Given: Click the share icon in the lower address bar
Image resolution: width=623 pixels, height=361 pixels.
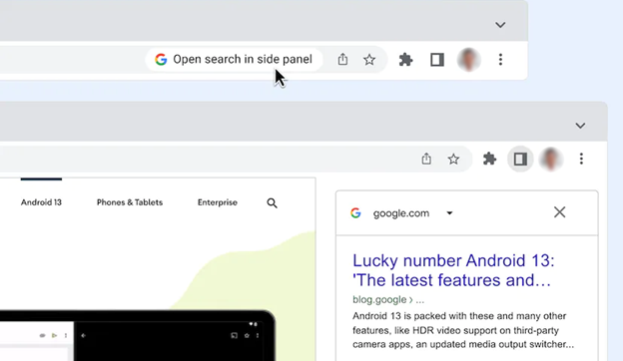Looking at the screenshot, I should click(x=426, y=159).
